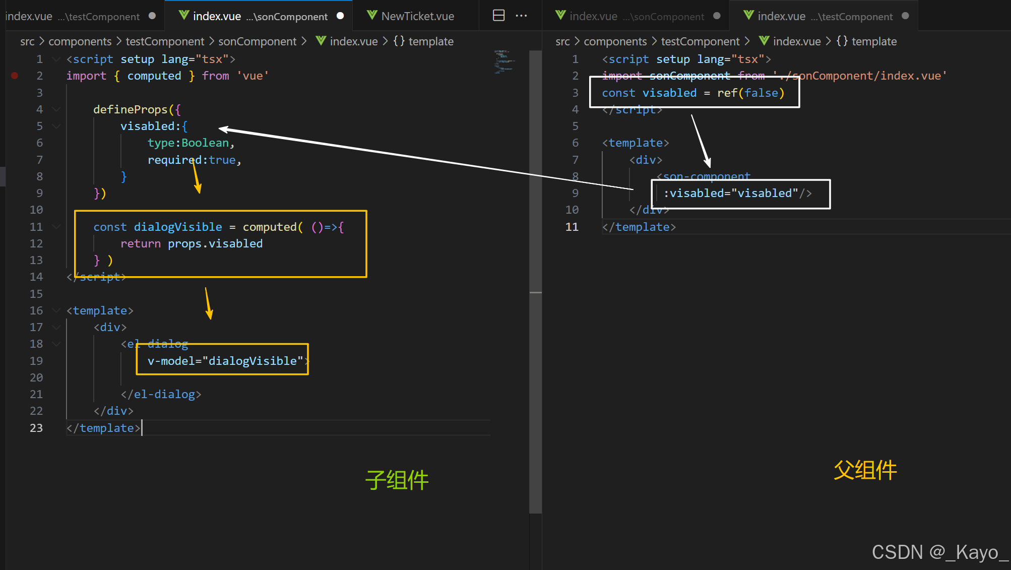1011x570 pixels.
Task: Click the unsaved dot on the right testComponent tab
Action: tap(905, 16)
